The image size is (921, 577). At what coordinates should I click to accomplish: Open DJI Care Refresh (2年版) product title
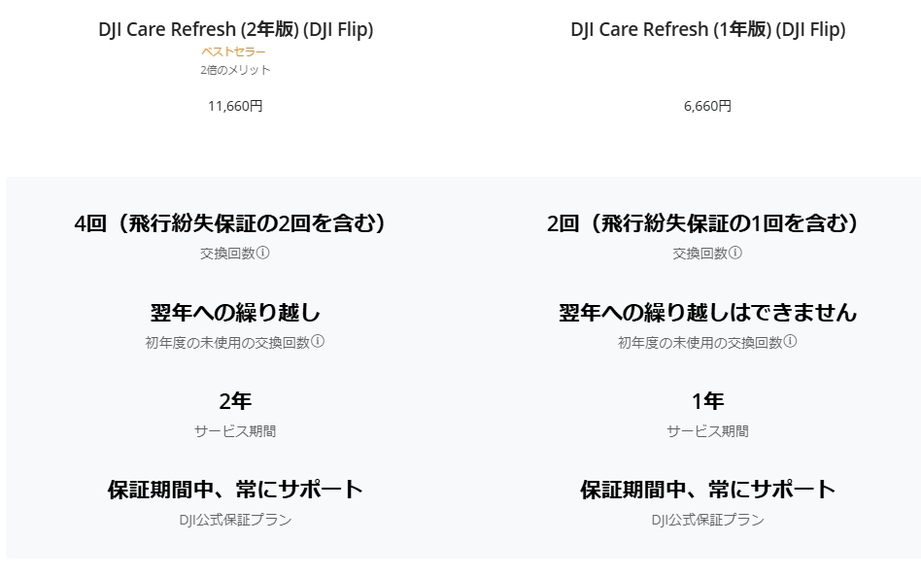(235, 29)
